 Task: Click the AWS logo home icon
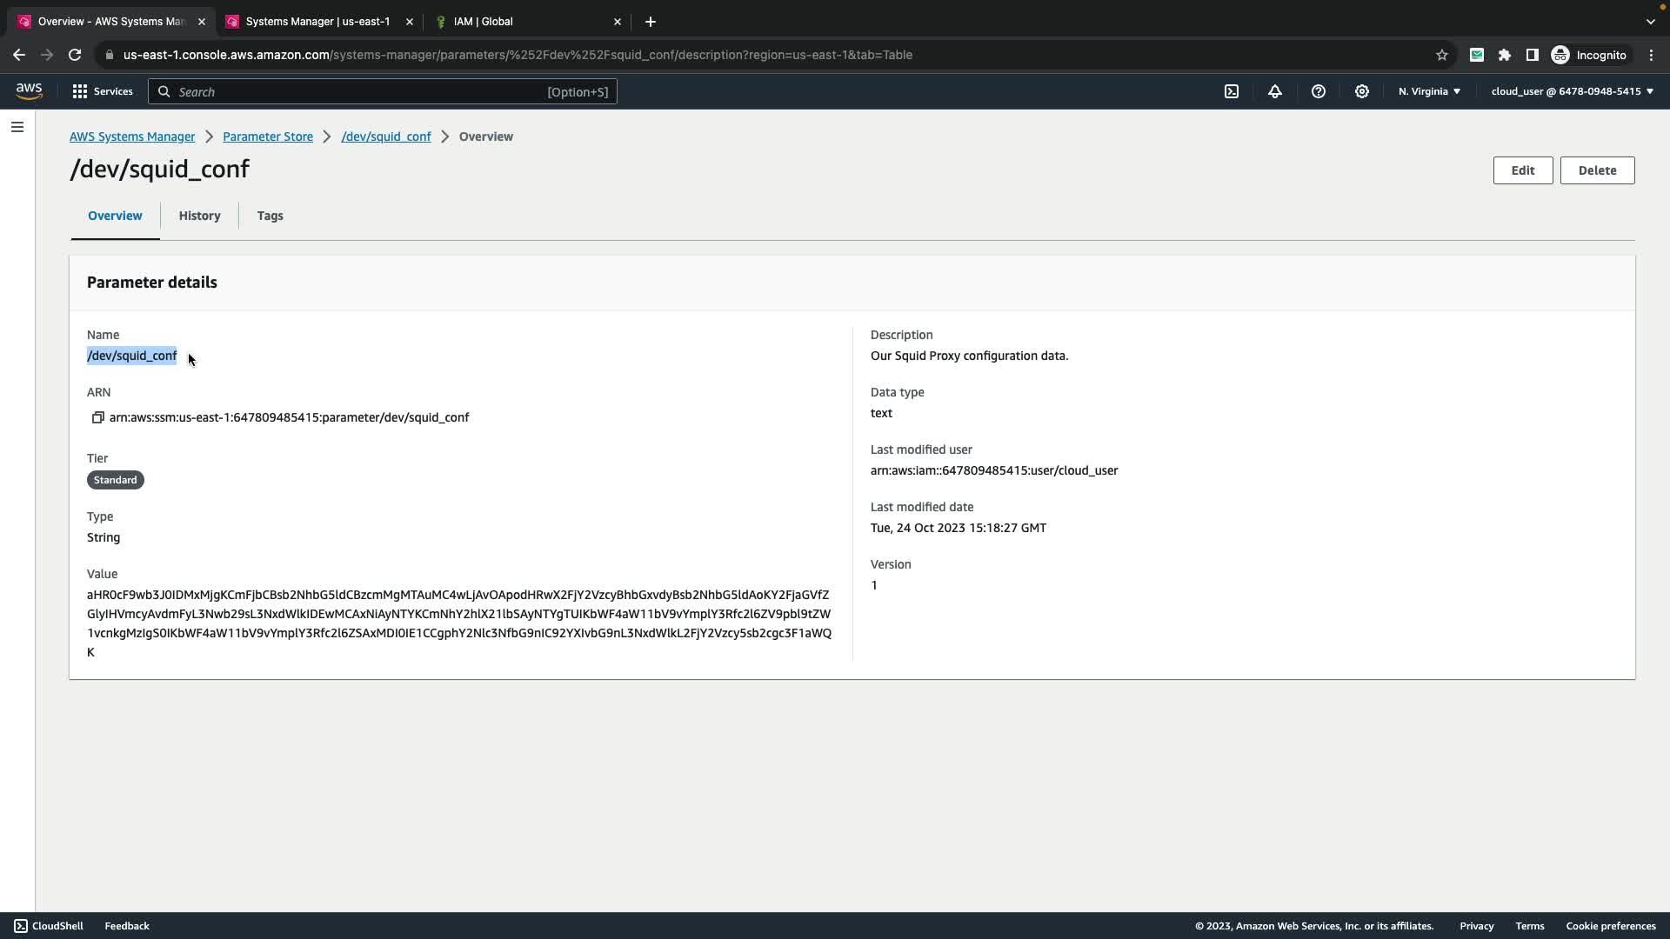29,91
